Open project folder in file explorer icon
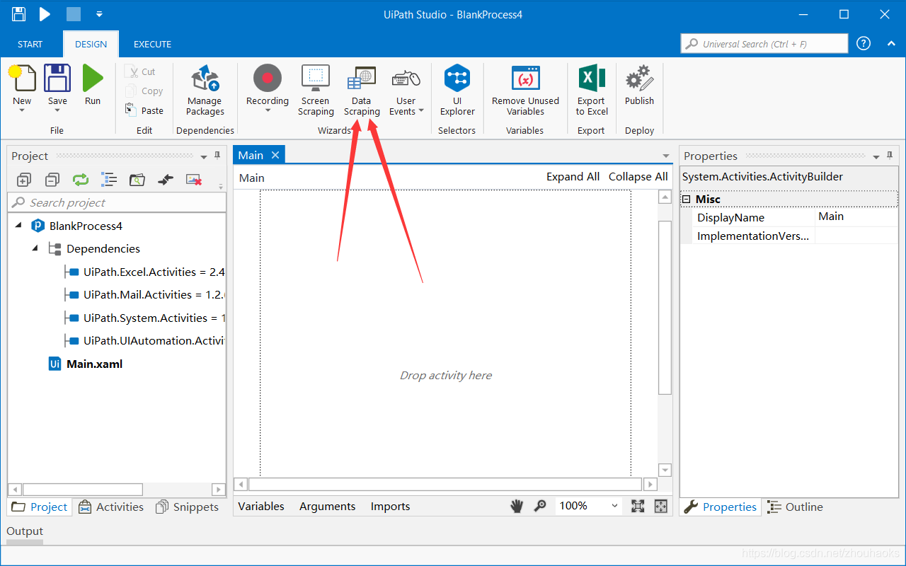Image resolution: width=906 pixels, height=566 pixels. tap(137, 180)
